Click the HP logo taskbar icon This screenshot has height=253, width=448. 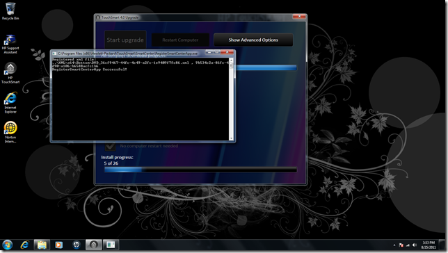point(77,245)
